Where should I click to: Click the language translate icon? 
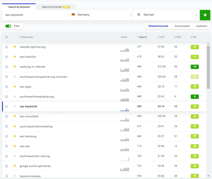pyautogui.click(x=138, y=15)
